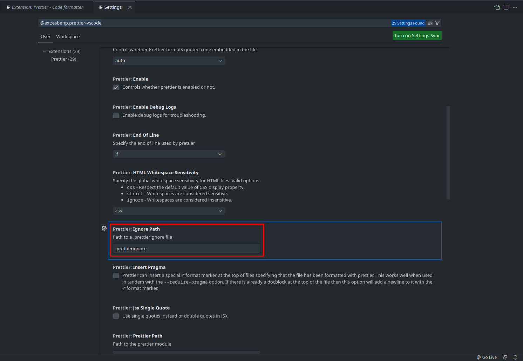The image size is (523, 361).
Task: Click the 'Prettier: Prettier Path' title
Action: tap(137, 336)
